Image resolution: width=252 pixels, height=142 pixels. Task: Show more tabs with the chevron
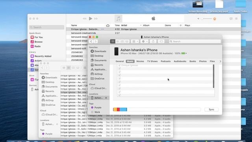click(220, 62)
